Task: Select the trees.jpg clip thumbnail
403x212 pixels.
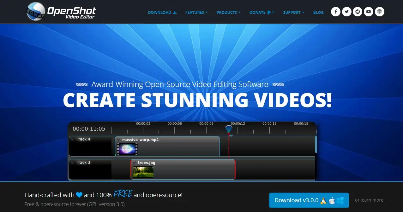Action: point(143,172)
